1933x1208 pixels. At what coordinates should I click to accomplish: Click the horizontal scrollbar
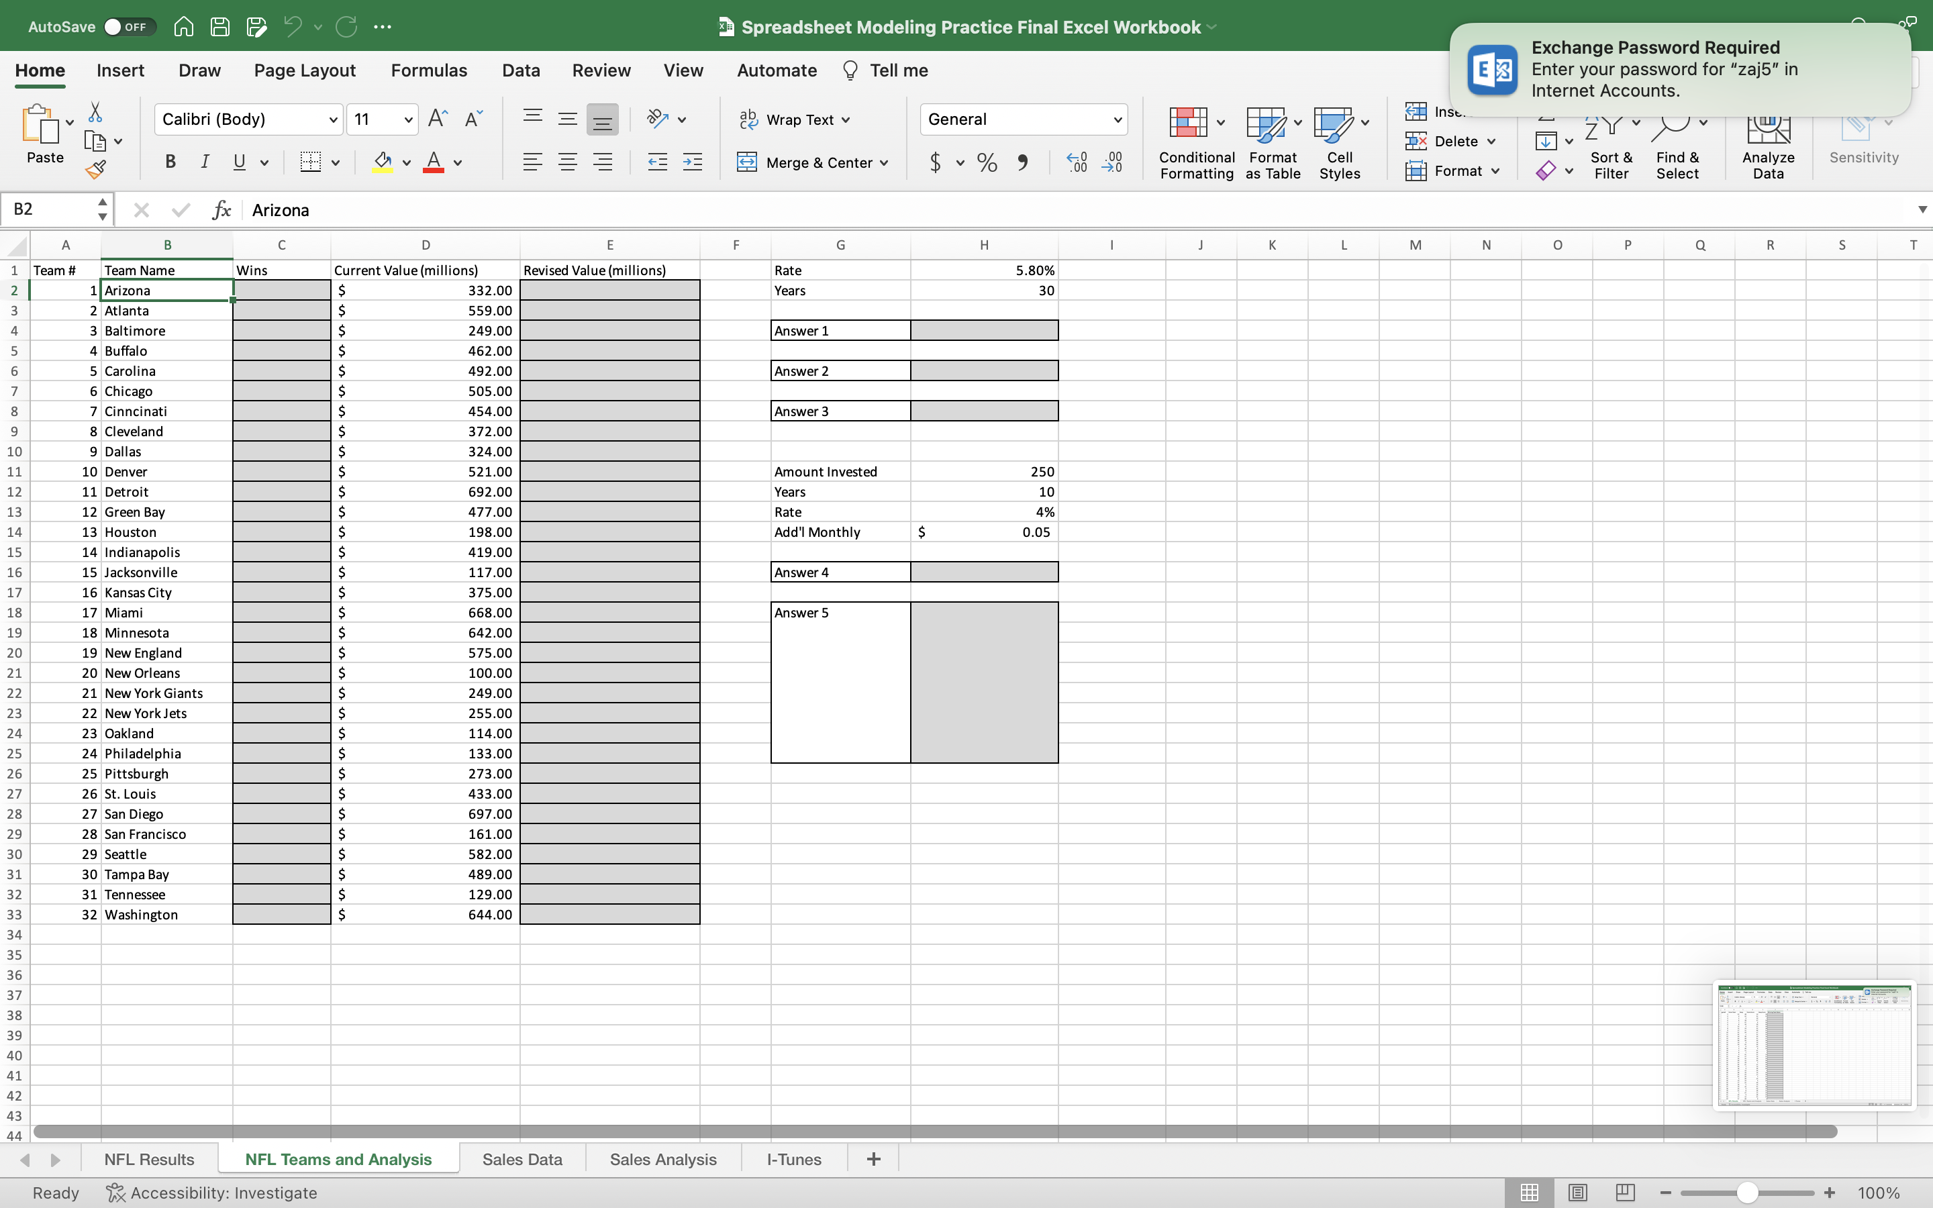pyautogui.click(x=934, y=1131)
